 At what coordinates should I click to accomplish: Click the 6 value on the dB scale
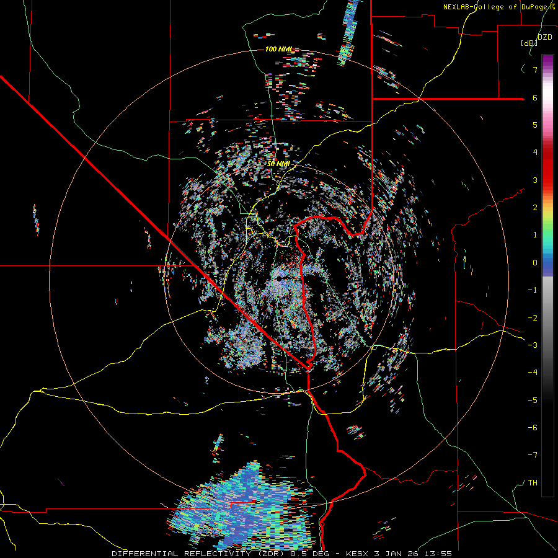pos(535,97)
